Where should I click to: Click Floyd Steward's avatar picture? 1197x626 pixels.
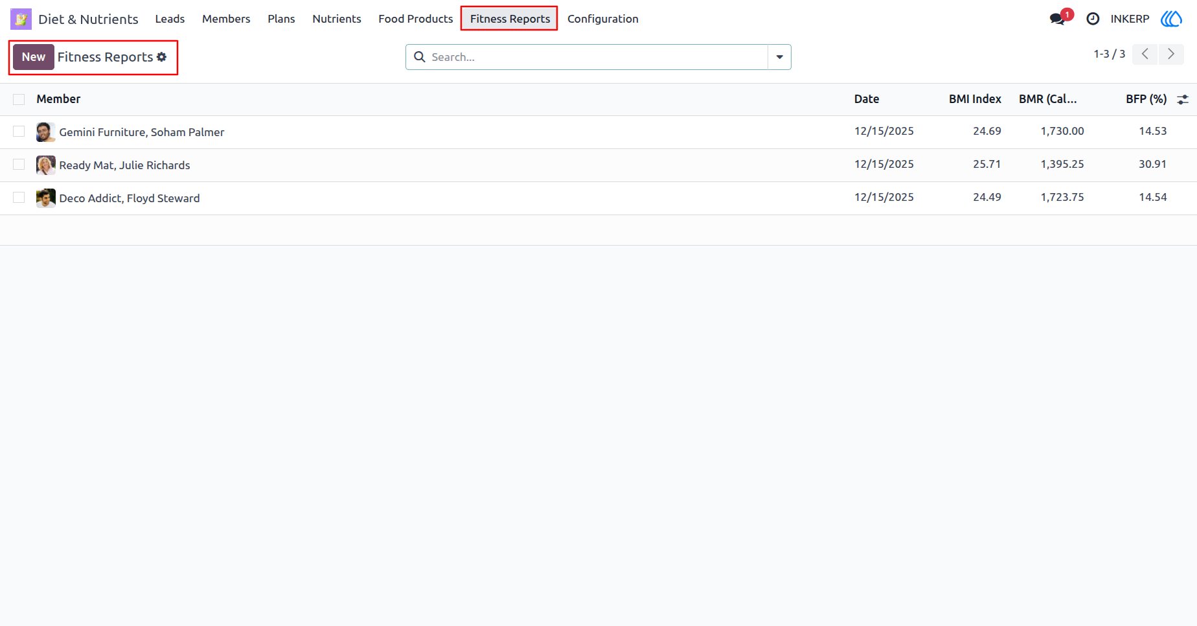(45, 198)
